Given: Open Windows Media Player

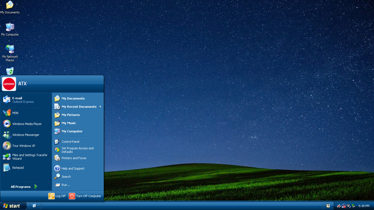Looking at the screenshot, I should click(x=26, y=124).
